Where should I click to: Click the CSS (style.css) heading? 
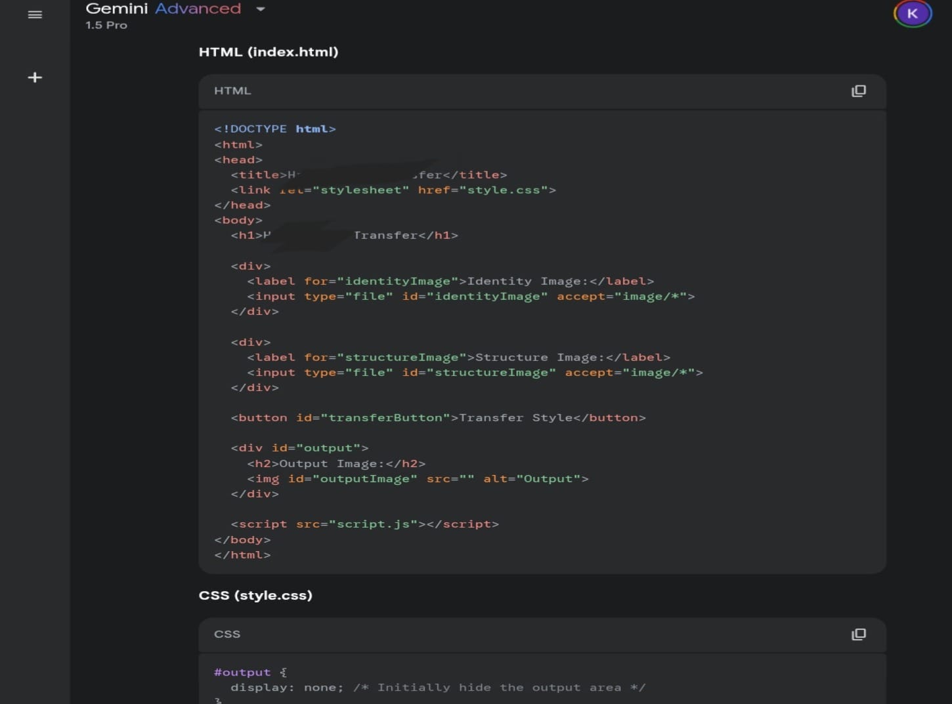pos(255,596)
